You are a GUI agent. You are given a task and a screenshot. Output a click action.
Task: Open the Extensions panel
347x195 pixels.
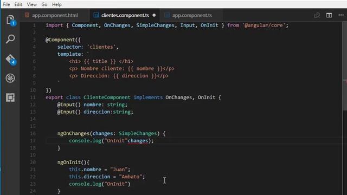tap(10, 97)
